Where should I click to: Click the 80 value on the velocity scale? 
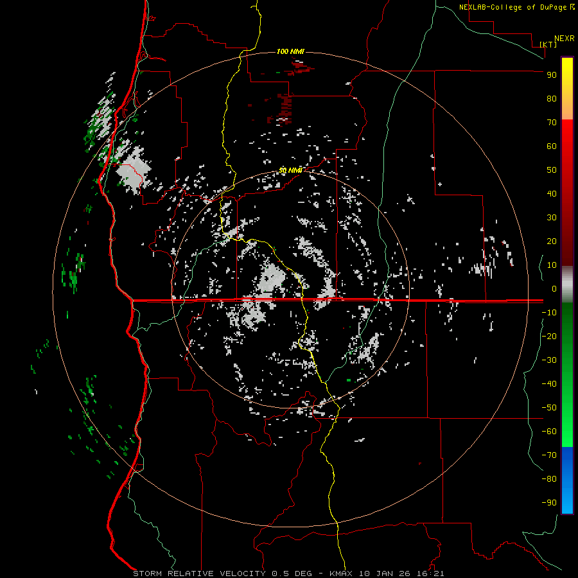[x=552, y=98]
